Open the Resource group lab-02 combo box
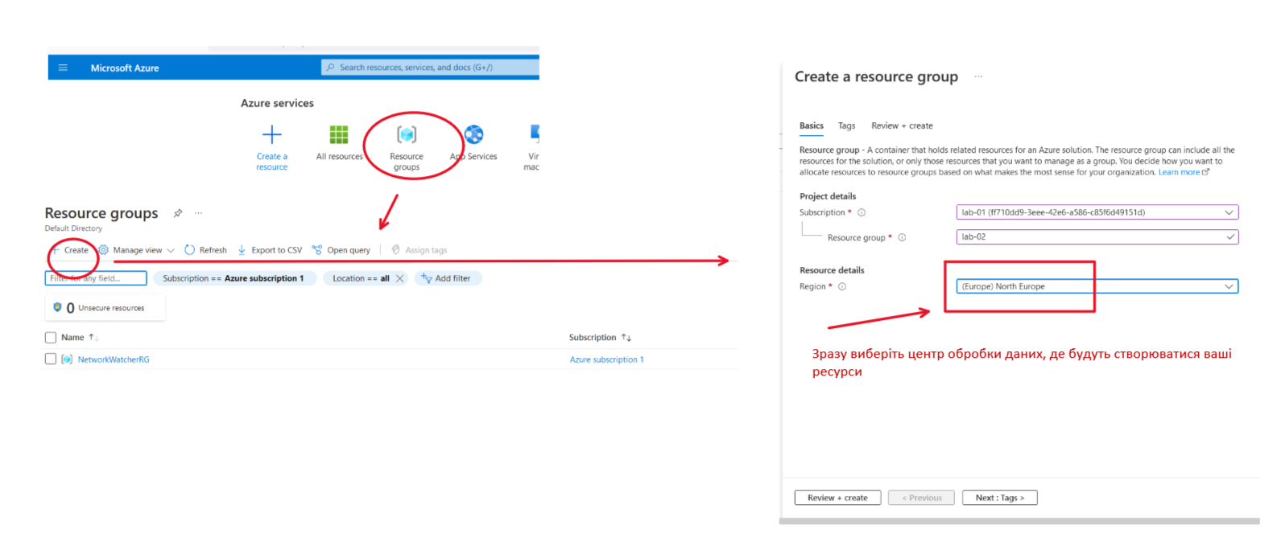Screen dimensions: 1277x542 coord(1096,237)
